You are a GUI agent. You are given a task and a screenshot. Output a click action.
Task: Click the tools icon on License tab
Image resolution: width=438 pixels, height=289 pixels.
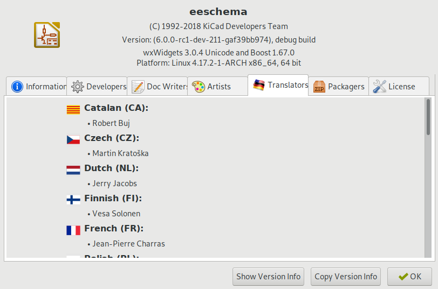[x=380, y=86]
